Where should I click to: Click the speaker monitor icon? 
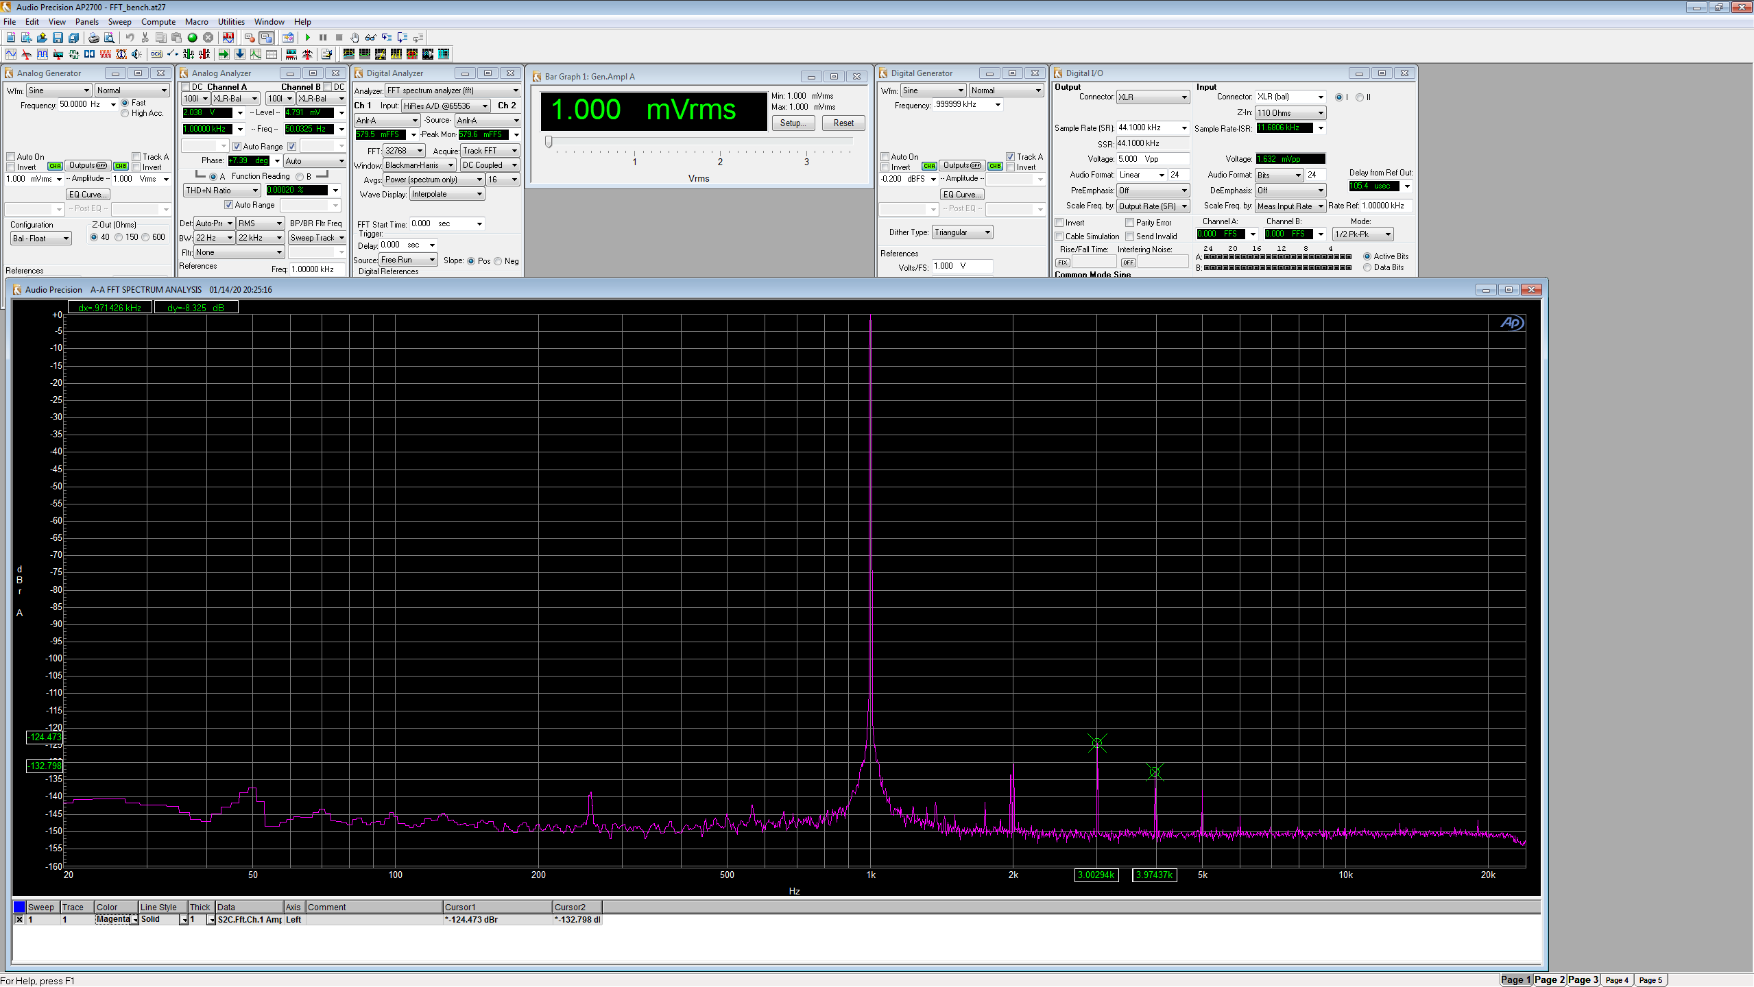tap(136, 54)
